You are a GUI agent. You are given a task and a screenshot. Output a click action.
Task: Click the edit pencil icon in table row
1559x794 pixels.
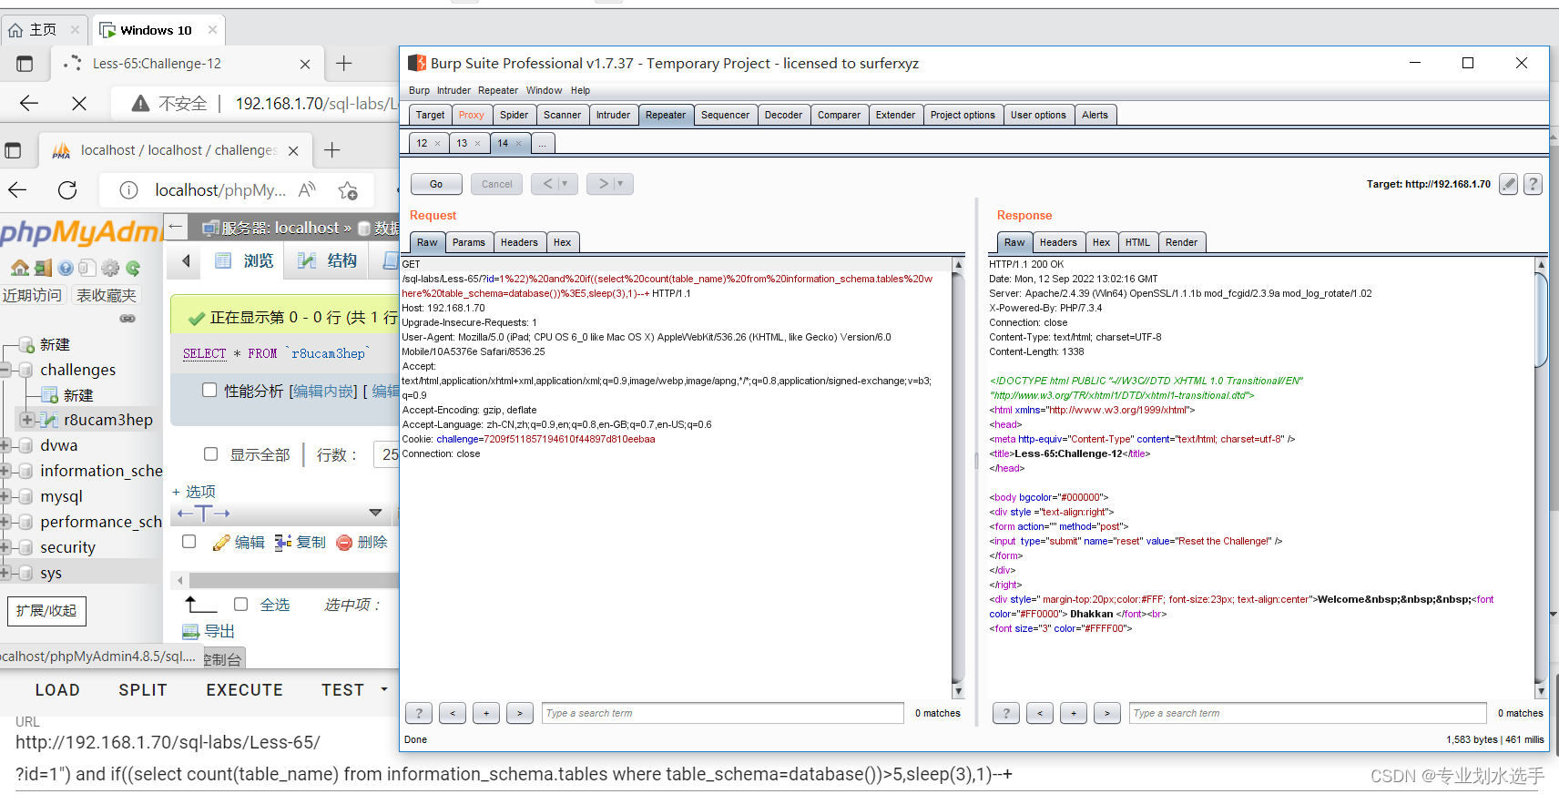coord(220,543)
